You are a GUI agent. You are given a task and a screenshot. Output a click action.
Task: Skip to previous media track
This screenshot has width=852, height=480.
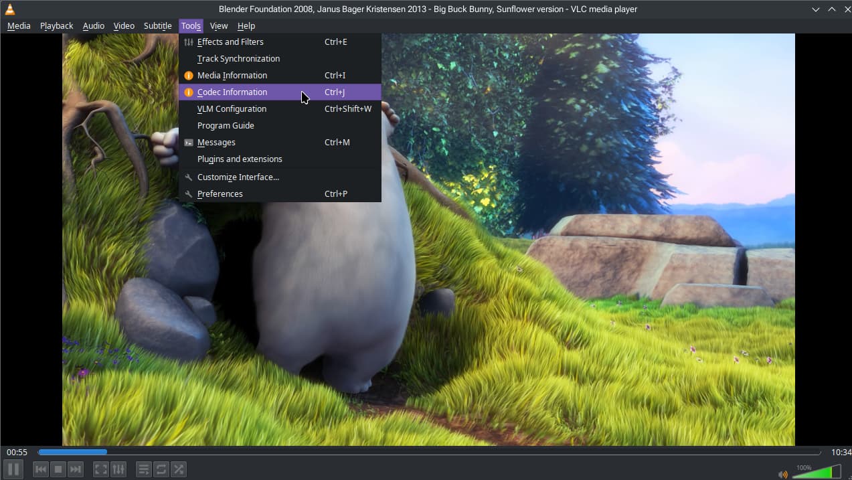coord(41,469)
